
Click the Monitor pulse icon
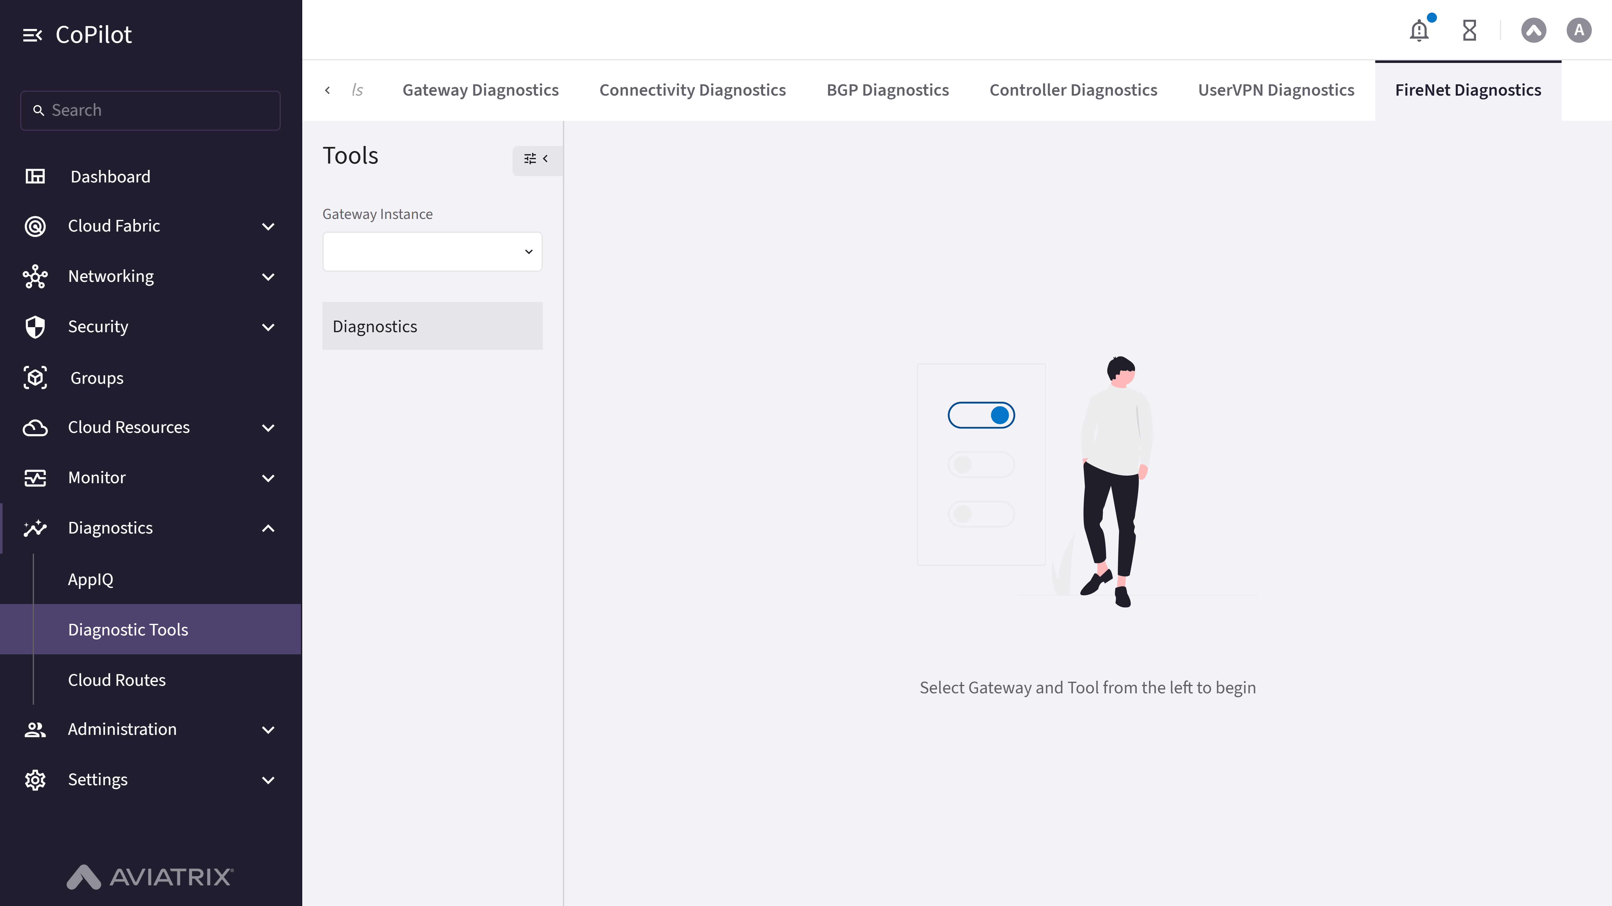[35, 478]
